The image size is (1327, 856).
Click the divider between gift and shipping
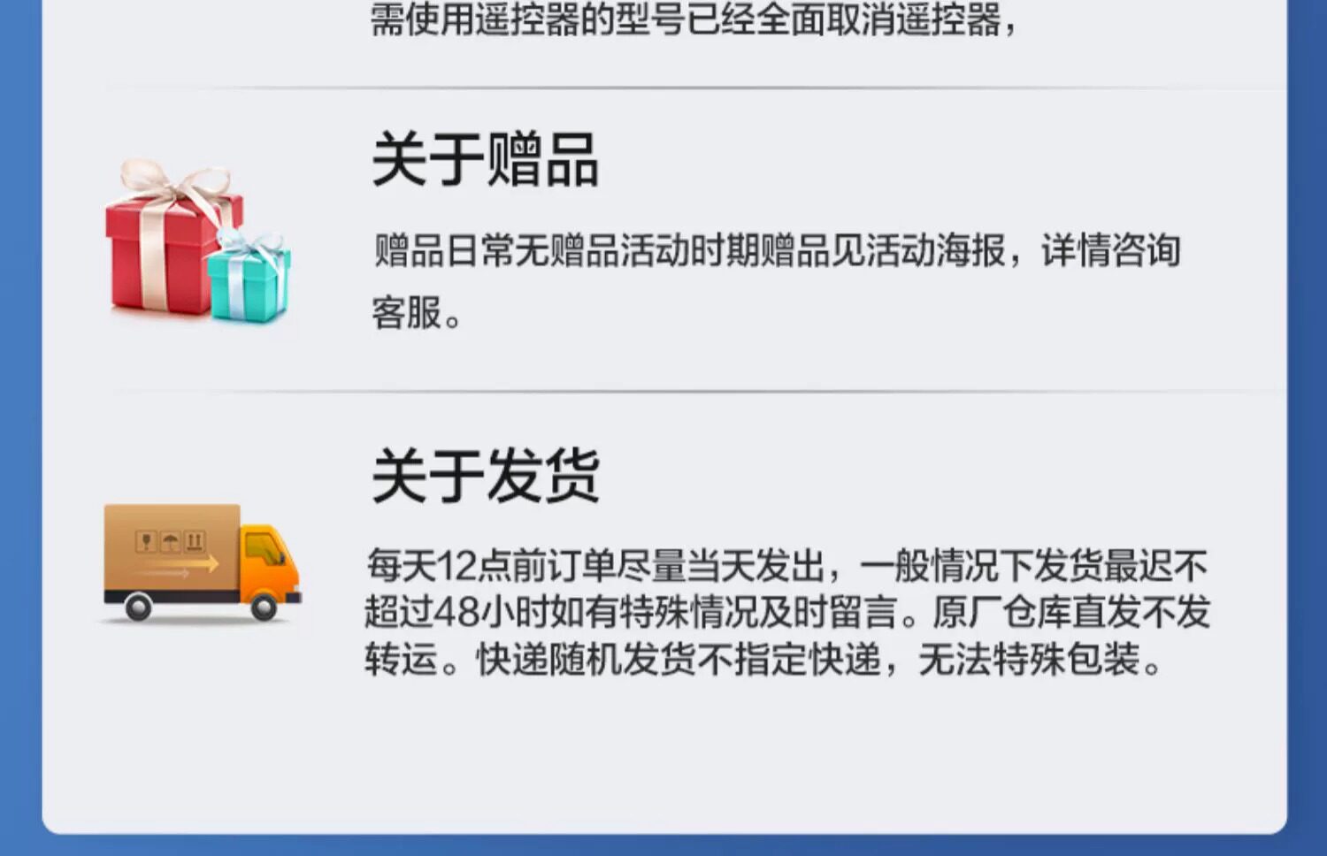[699, 390]
